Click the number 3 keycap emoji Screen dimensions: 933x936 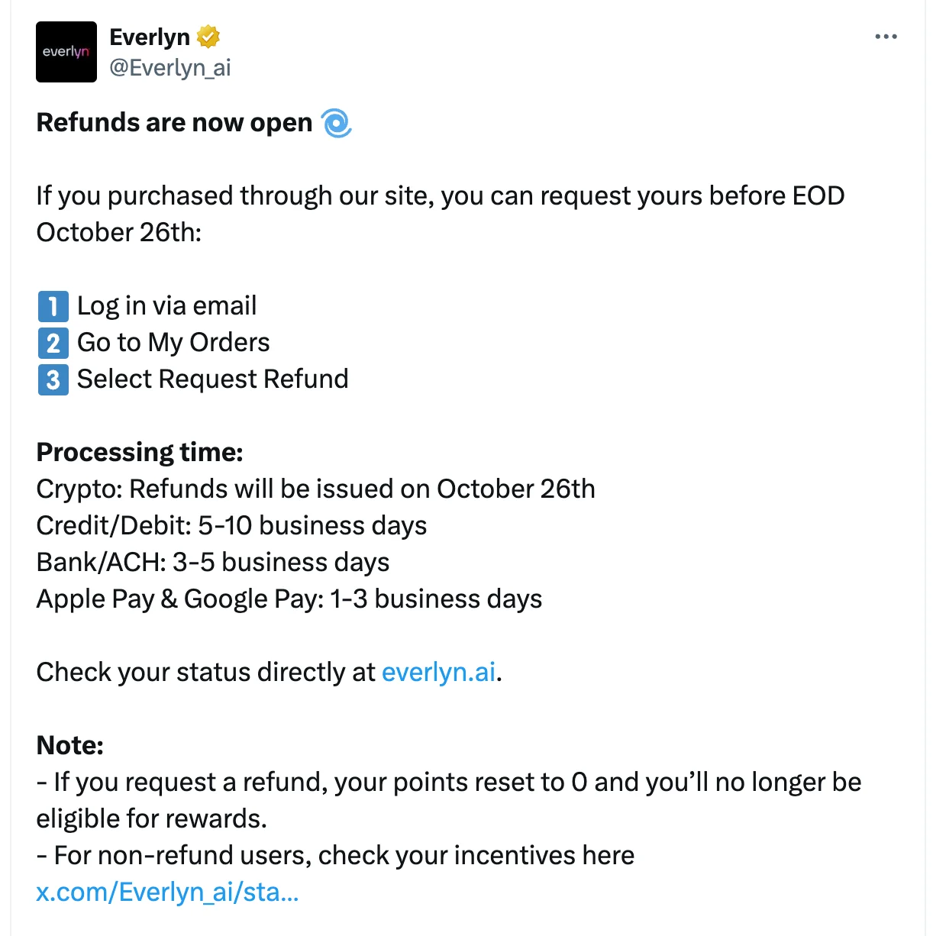53,379
